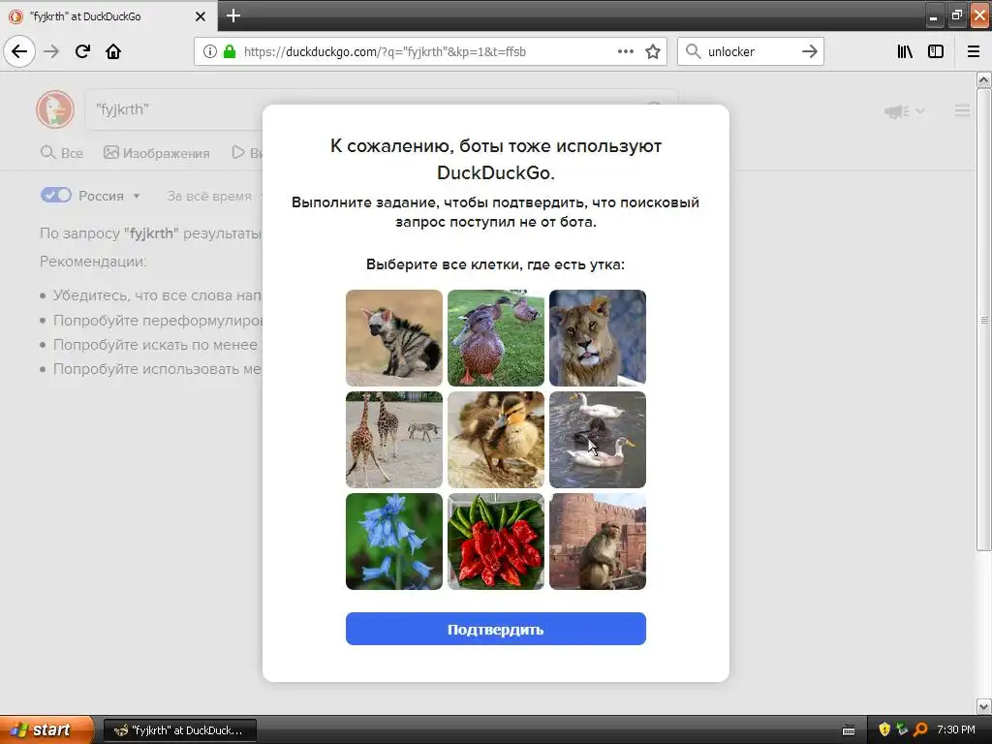Select the fluffy duckling image
Image resolution: width=992 pixels, height=744 pixels.
pyautogui.click(x=495, y=440)
